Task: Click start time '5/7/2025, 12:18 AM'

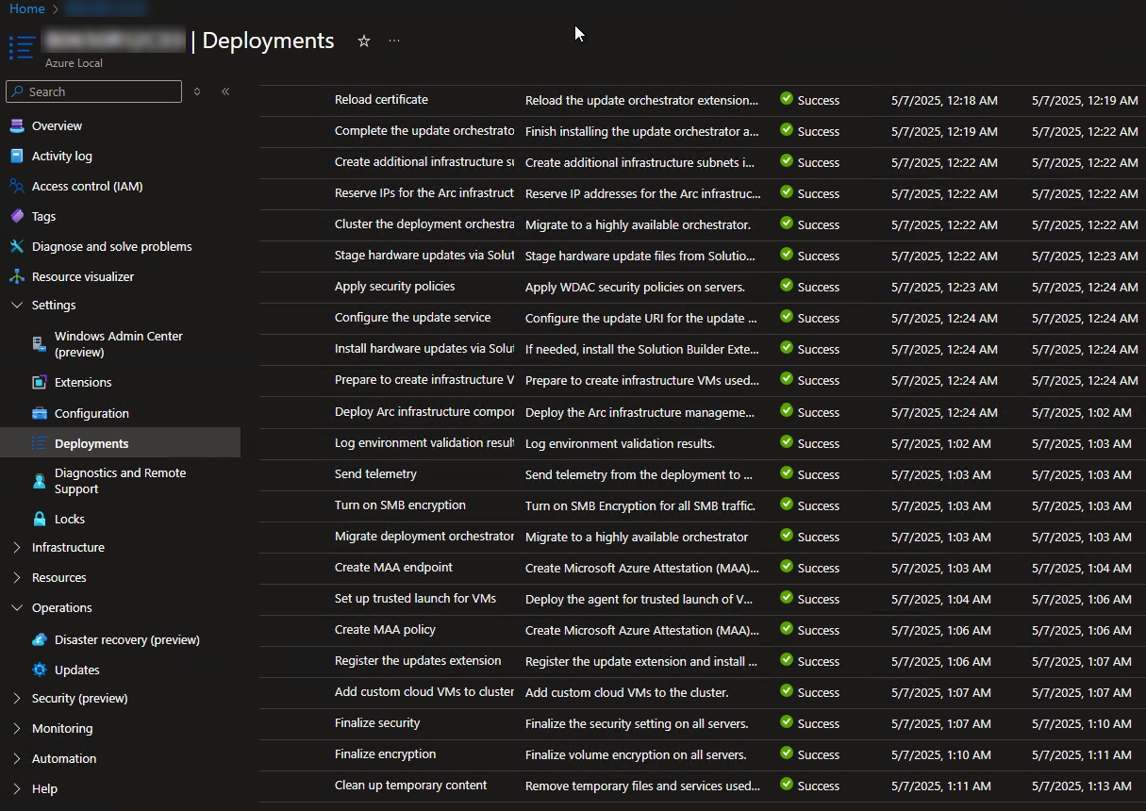Action: click(944, 99)
